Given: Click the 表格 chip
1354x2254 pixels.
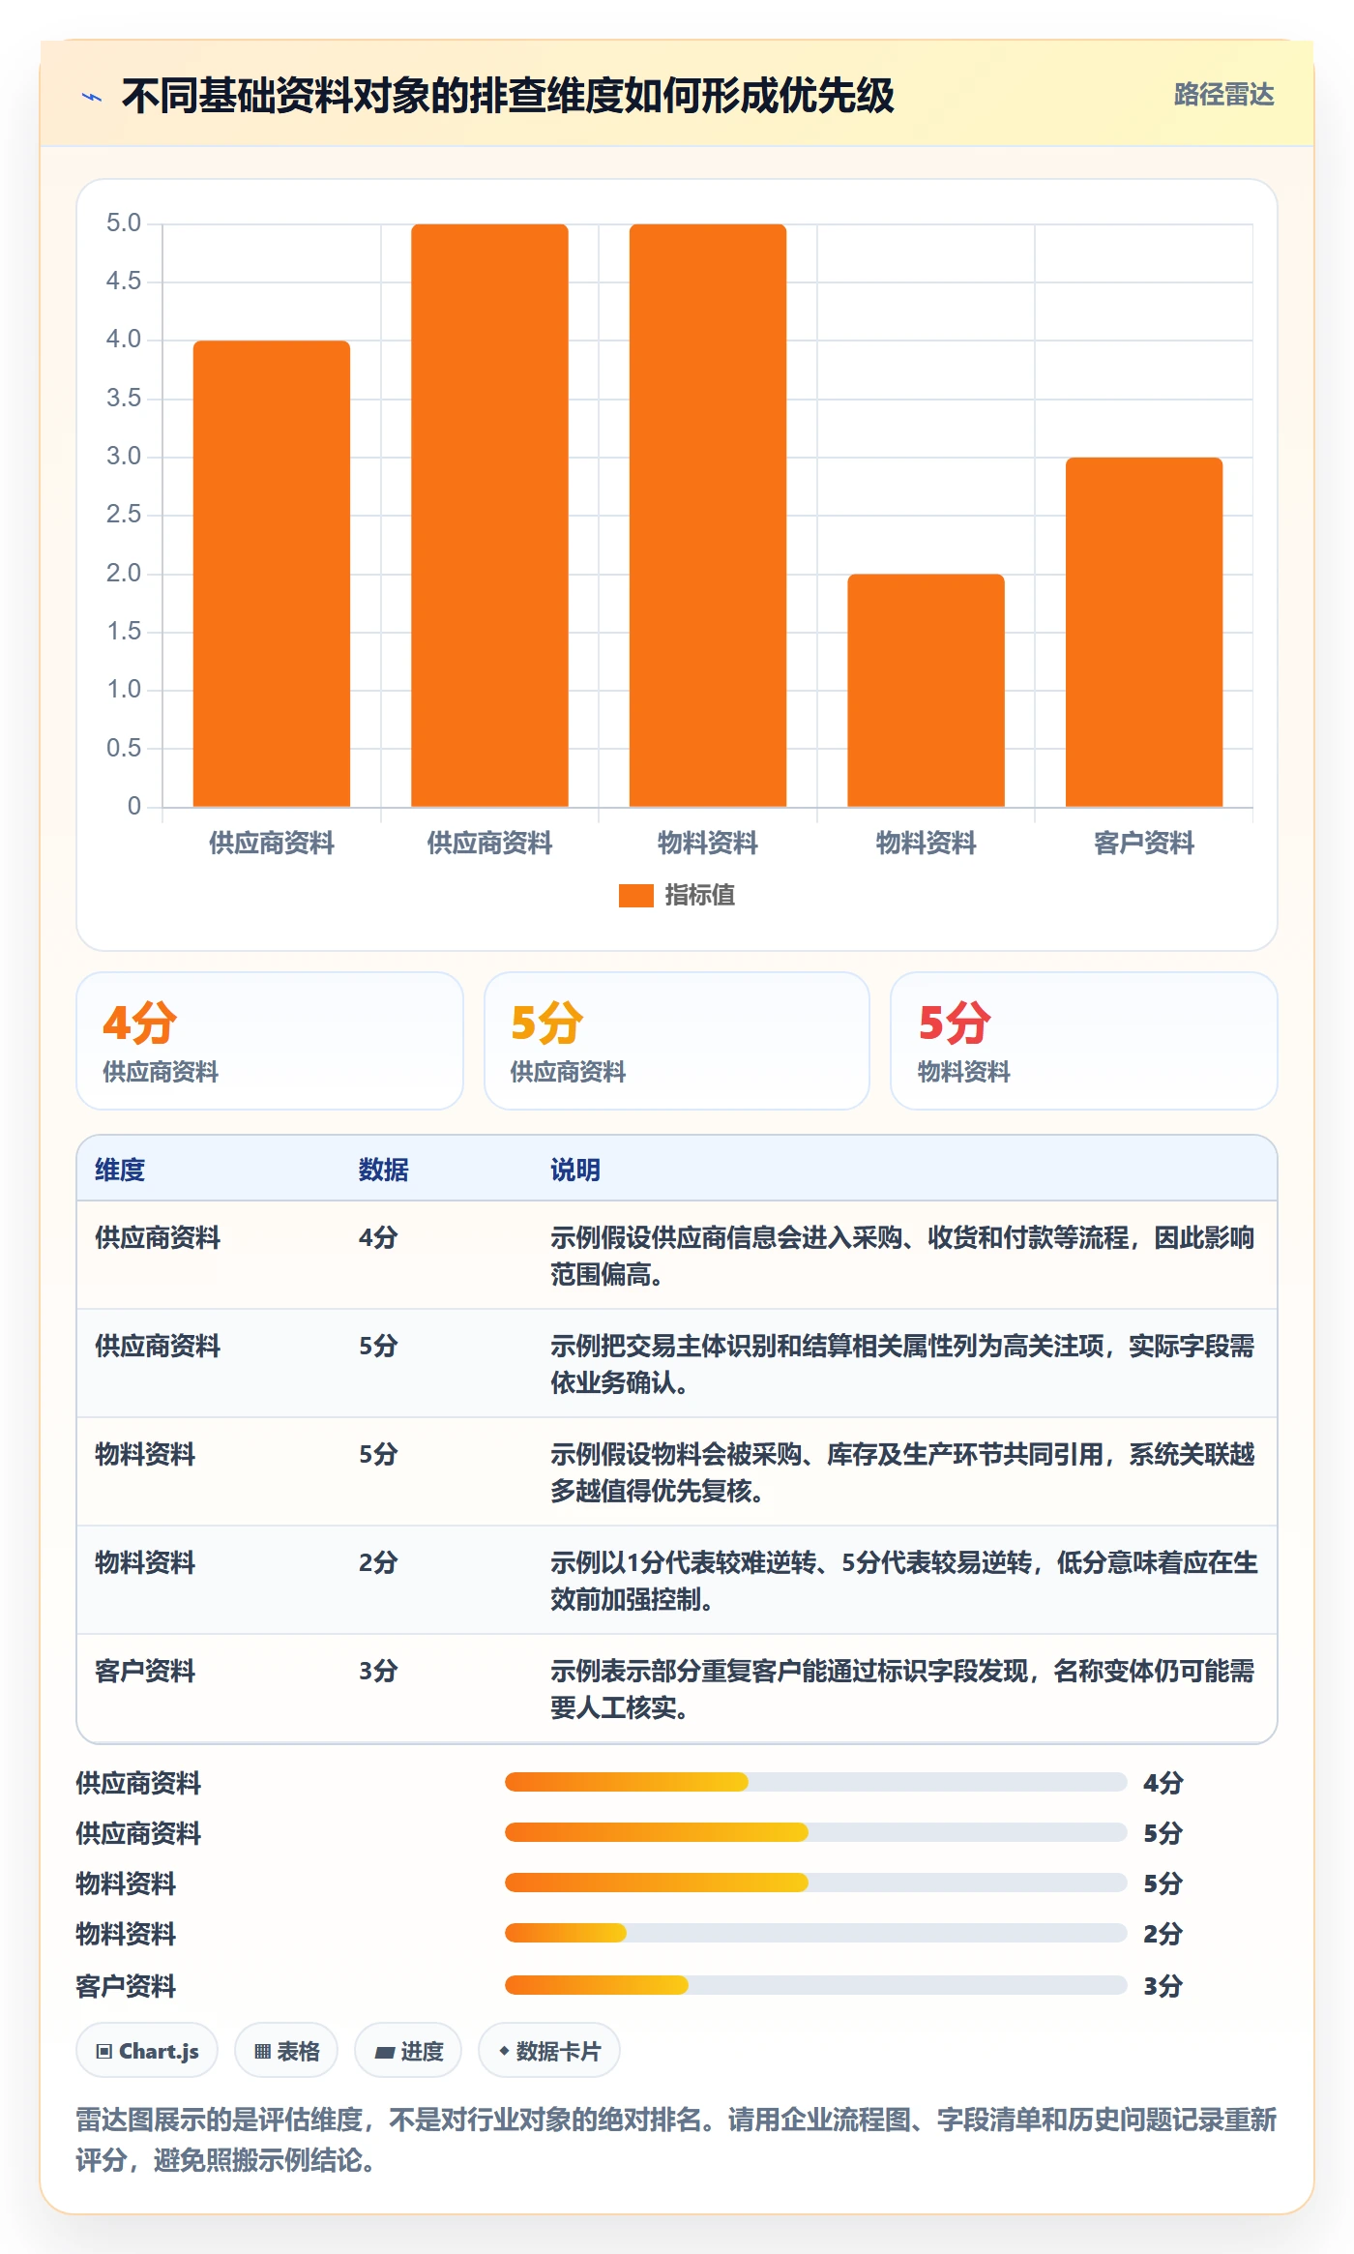Looking at the screenshot, I should [x=286, y=2051].
